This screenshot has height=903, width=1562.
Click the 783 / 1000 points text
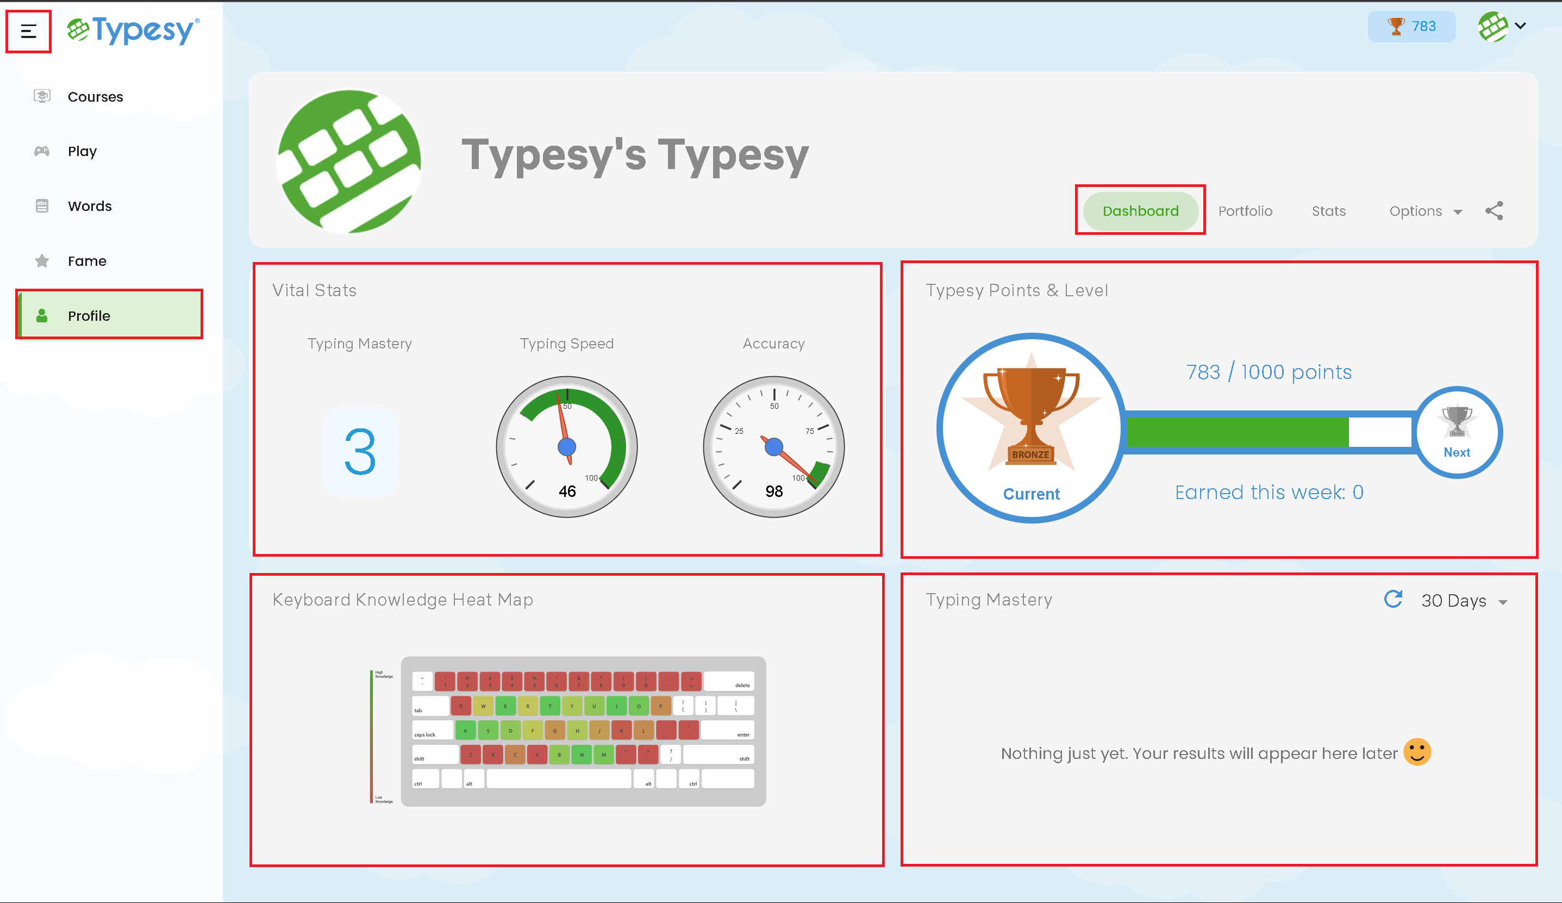click(x=1269, y=372)
